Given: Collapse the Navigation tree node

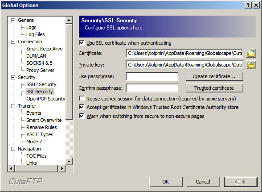Looking at the screenshot, I should 13,149.
